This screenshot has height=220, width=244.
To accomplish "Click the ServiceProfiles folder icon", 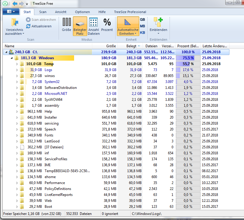I will [22, 159].
